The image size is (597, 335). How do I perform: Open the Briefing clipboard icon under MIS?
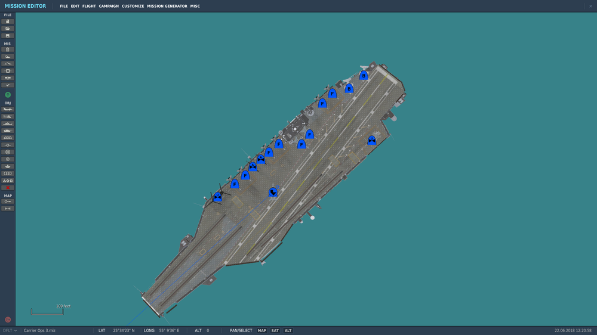click(8, 49)
